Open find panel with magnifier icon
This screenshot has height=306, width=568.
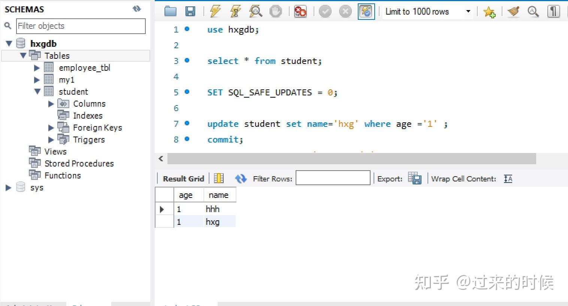coord(533,12)
